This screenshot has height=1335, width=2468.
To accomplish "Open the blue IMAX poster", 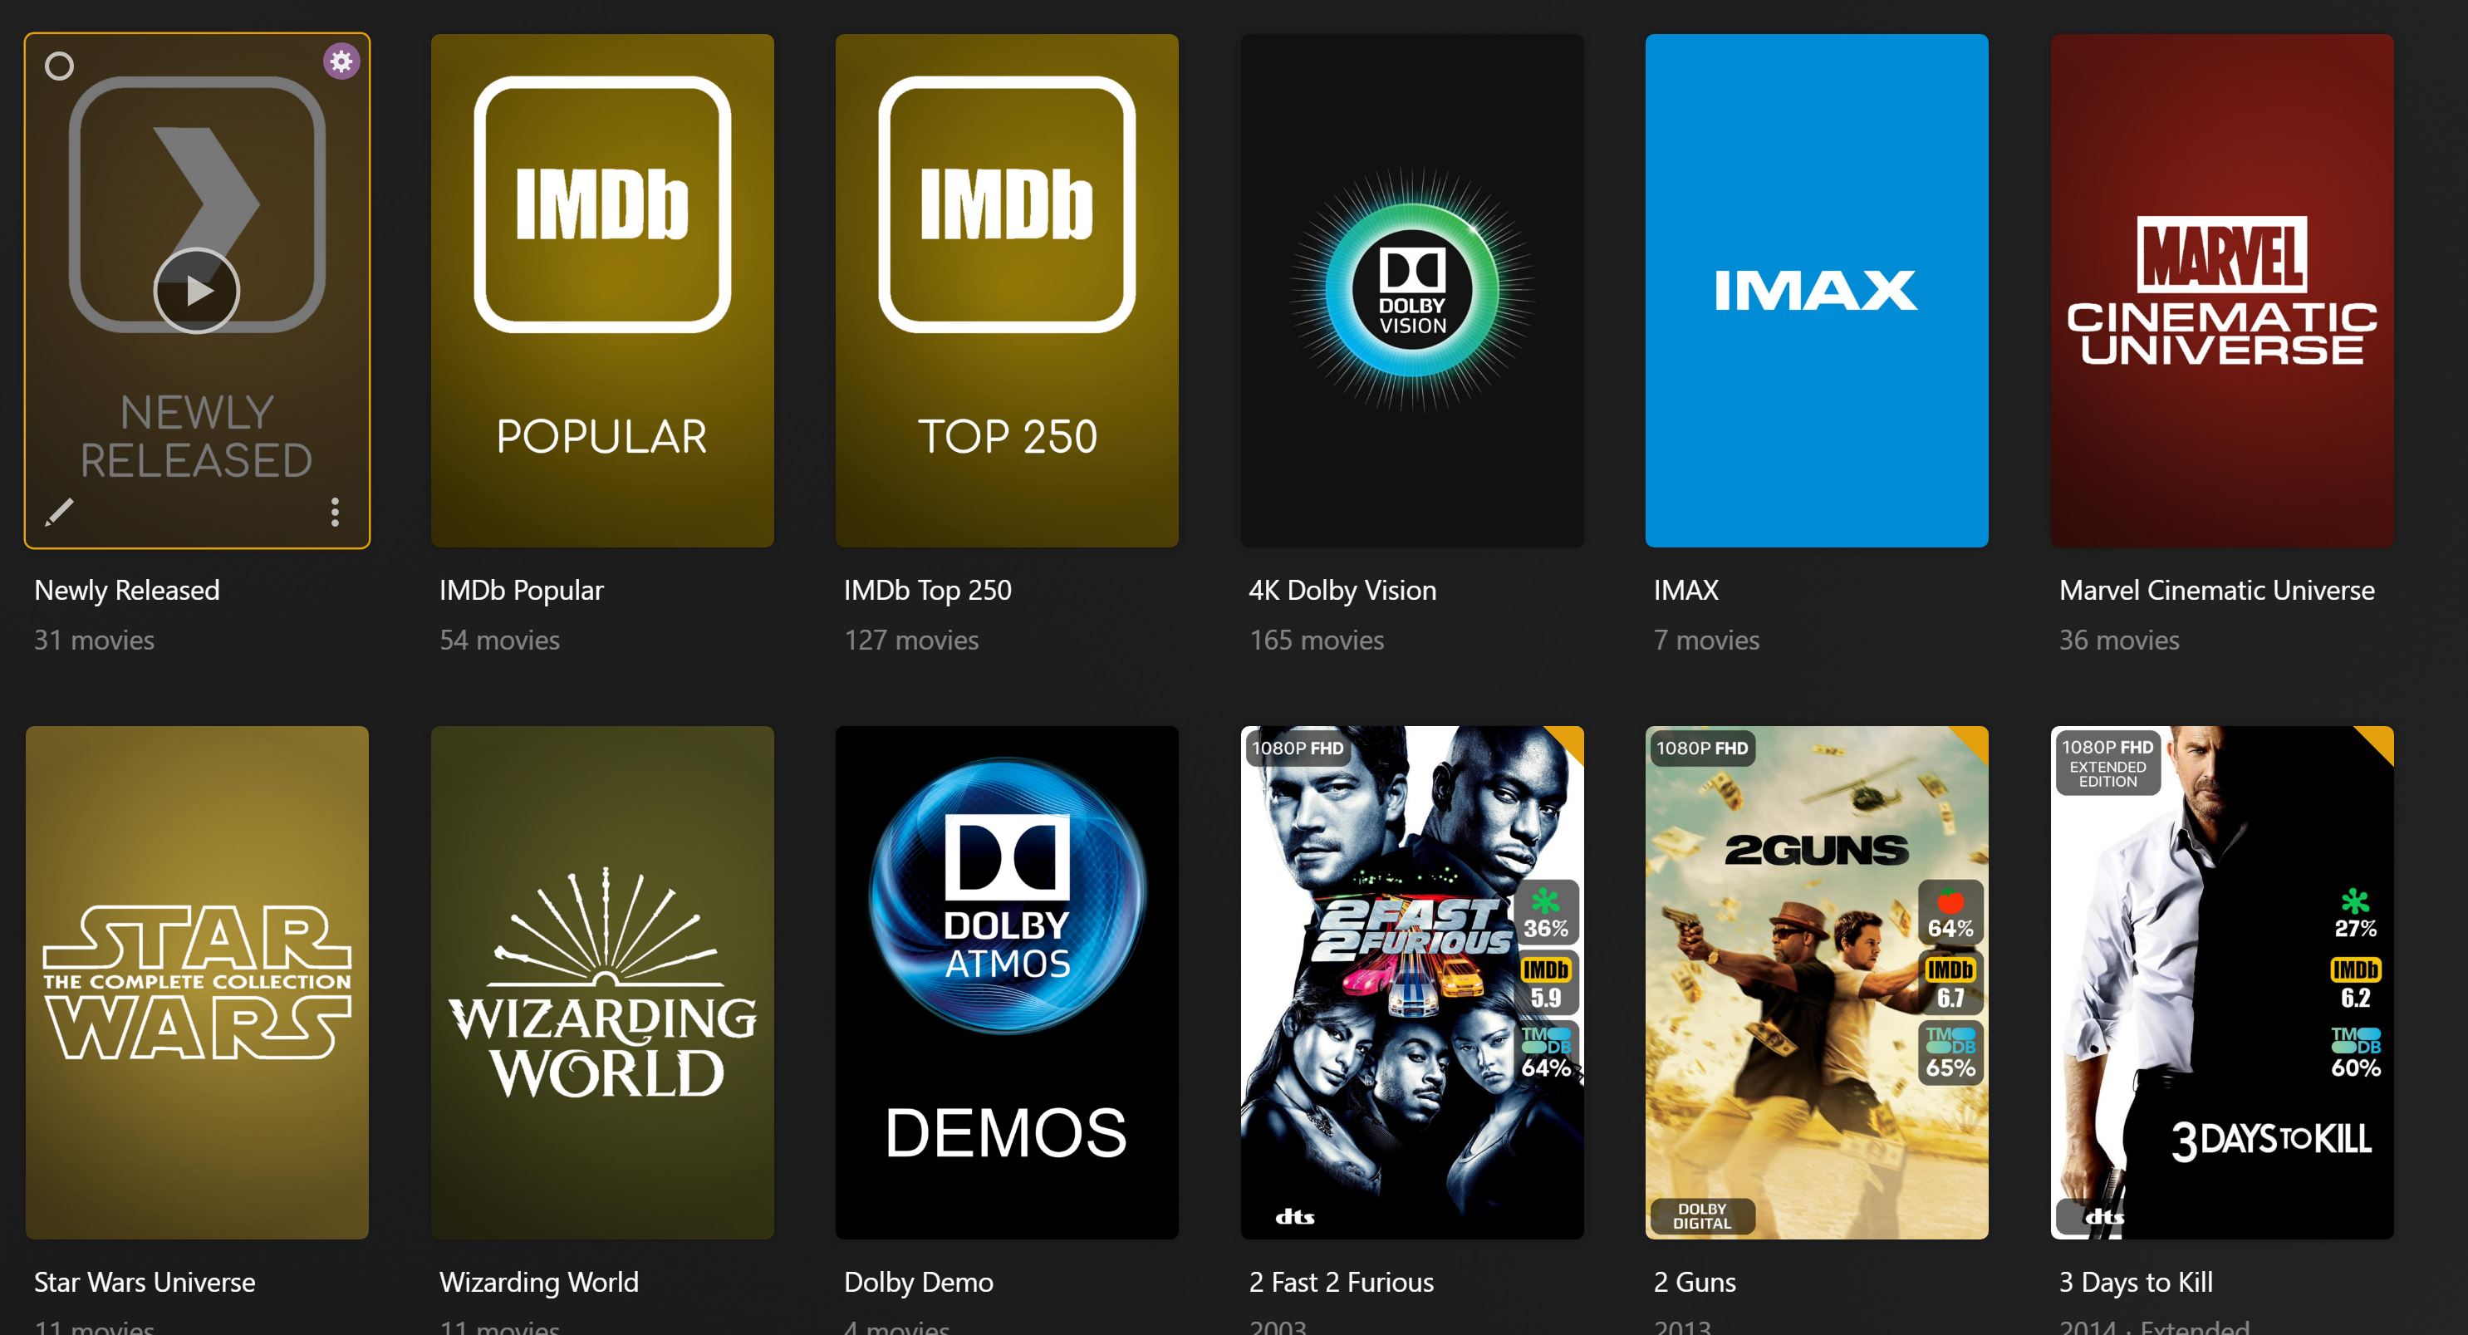I will click(x=1817, y=291).
